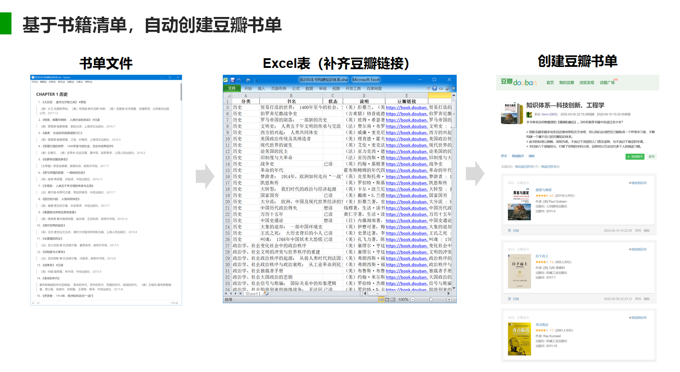Open the 文件 tab in Excel
Viewport: 680px width, 372px height.
[232, 89]
